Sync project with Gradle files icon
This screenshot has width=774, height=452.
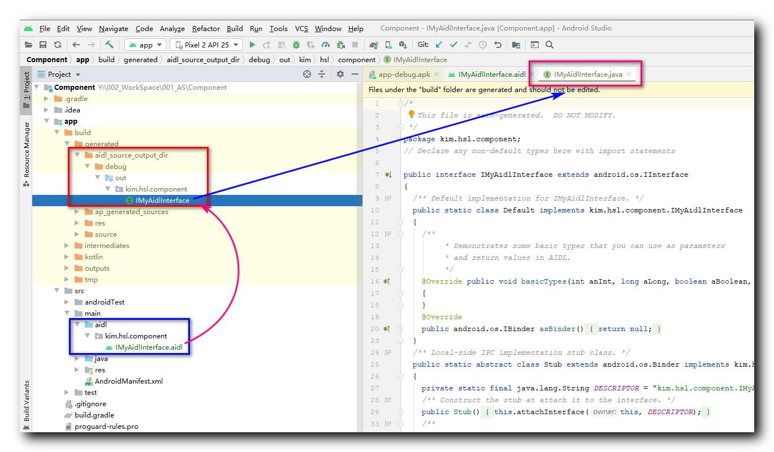(x=374, y=45)
